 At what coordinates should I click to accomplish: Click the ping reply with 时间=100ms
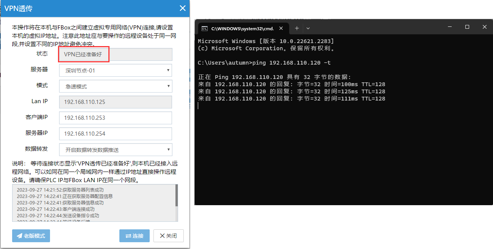coord(291,84)
